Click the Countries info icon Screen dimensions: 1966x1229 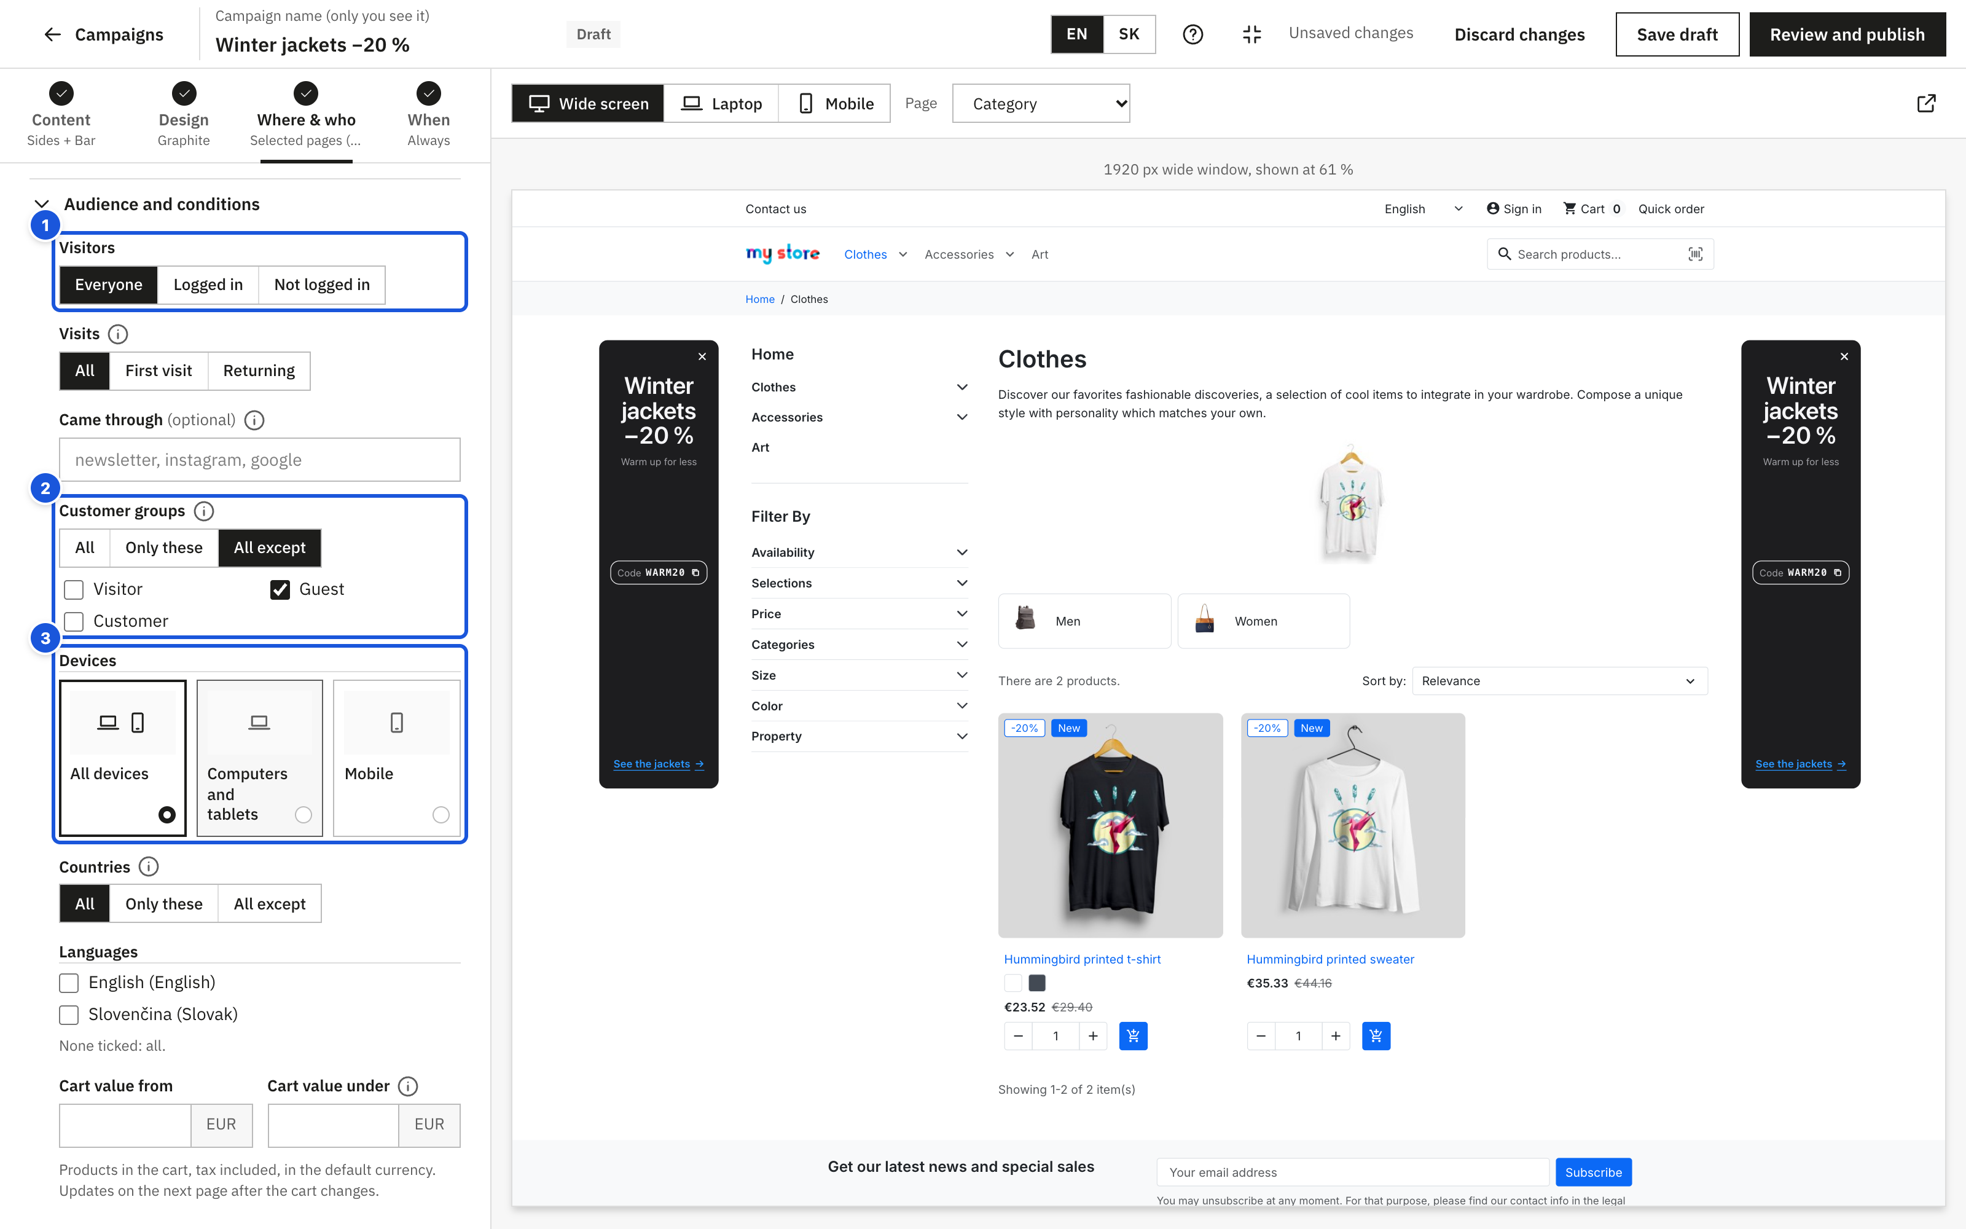149,867
